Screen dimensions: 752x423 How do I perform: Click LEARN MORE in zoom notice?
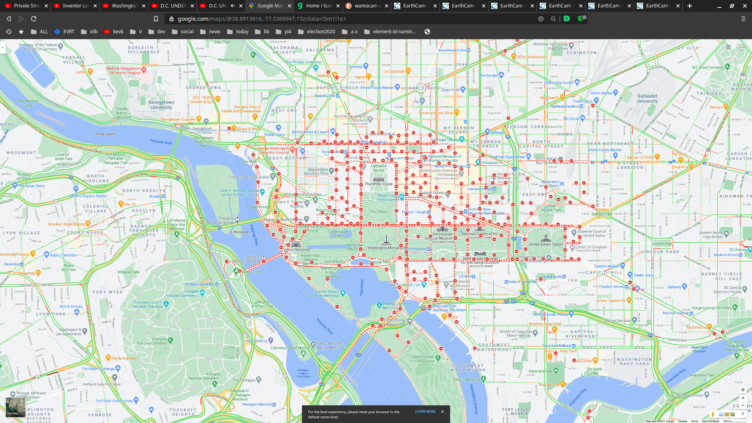tap(425, 412)
